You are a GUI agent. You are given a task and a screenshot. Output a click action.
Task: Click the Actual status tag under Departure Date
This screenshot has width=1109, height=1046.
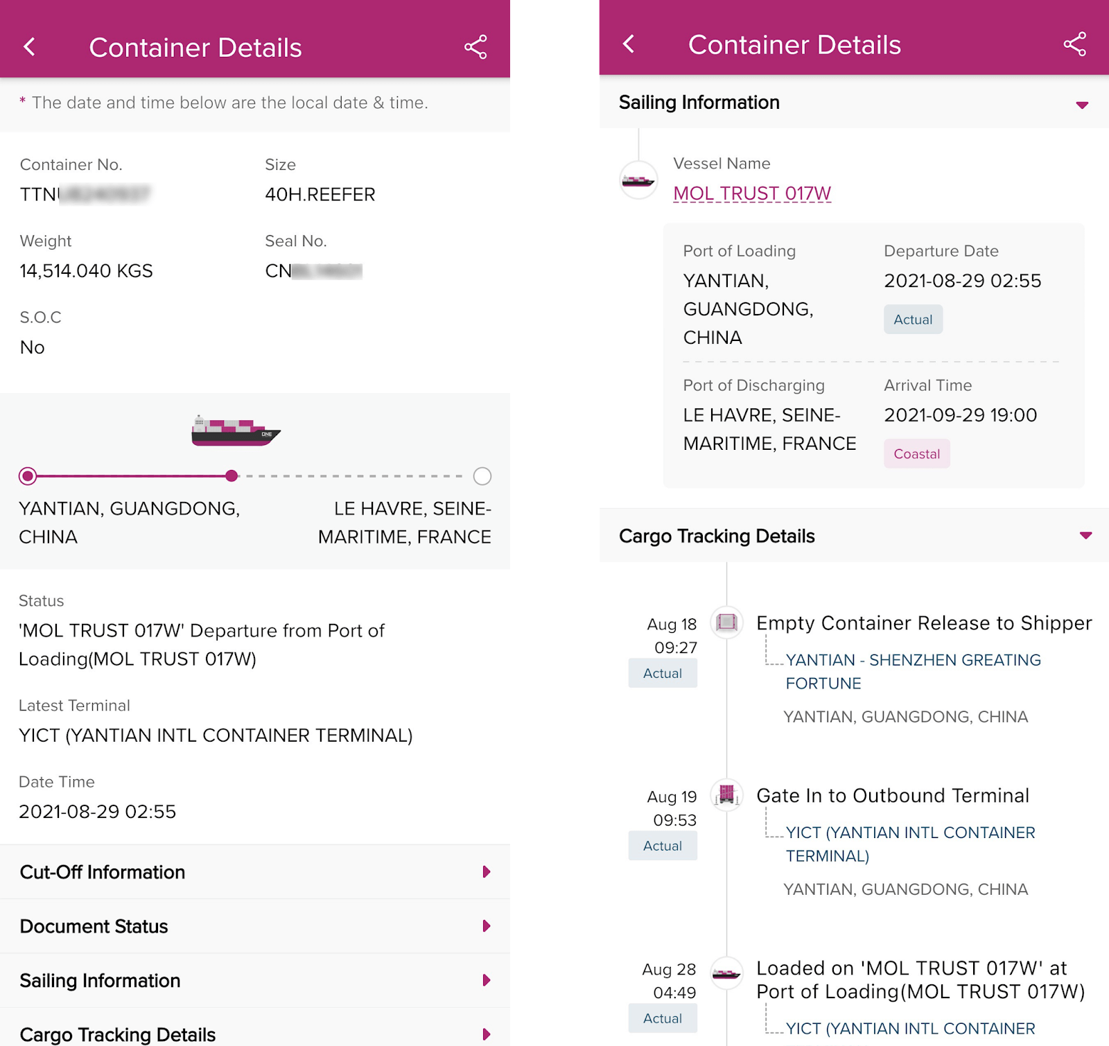click(x=913, y=319)
